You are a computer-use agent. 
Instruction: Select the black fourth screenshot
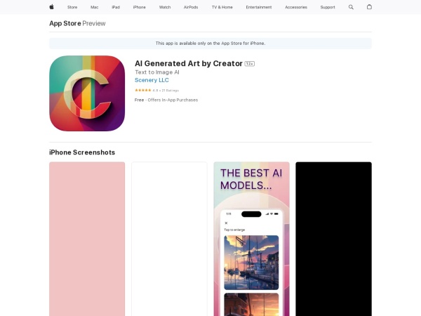coord(333,239)
